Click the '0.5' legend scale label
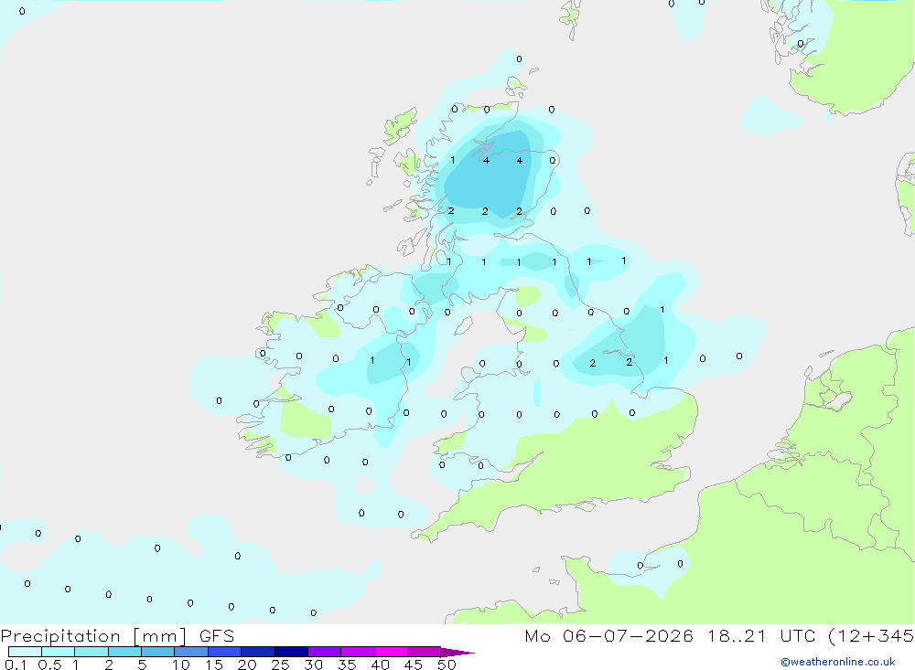The width and height of the screenshot is (915, 670). (49, 665)
